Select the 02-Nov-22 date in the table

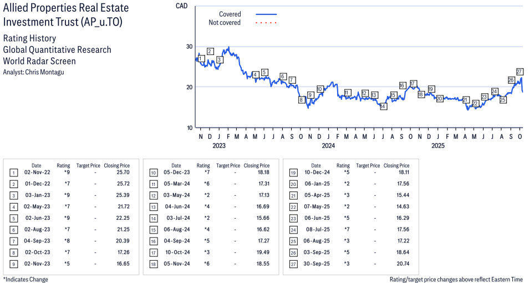[x=36, y=173]
